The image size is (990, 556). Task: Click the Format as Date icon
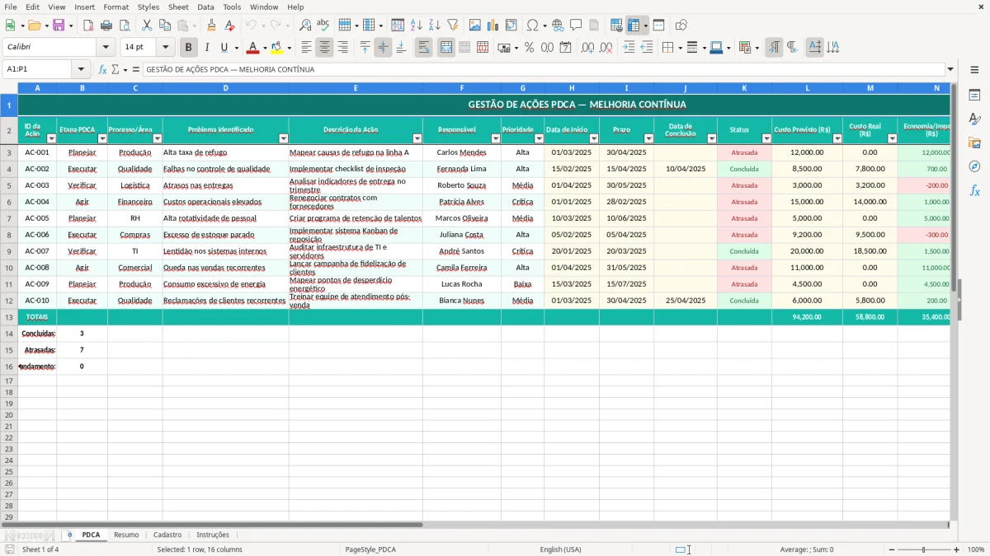tap(566, 48)
